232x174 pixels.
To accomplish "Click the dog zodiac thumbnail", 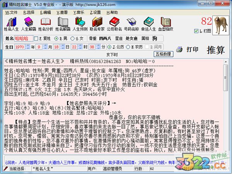I will coord(221,25).
